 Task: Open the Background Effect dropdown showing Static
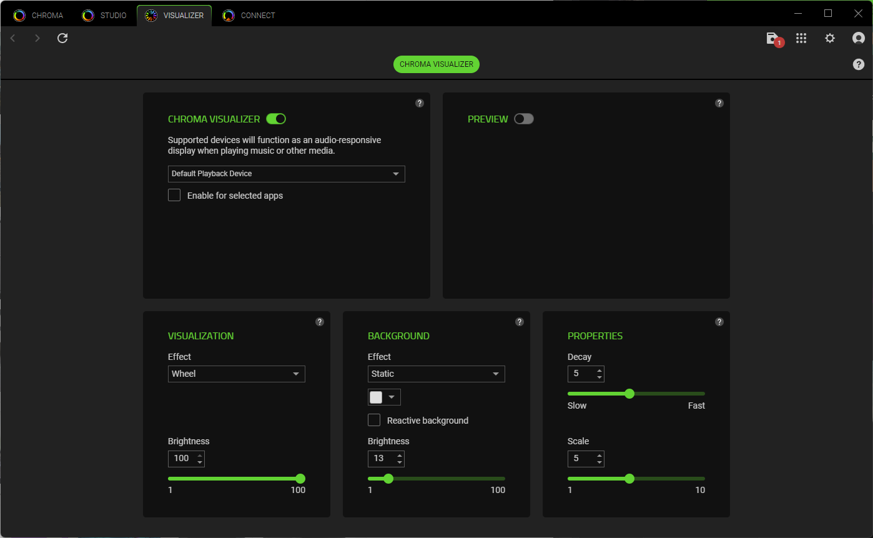436,374
